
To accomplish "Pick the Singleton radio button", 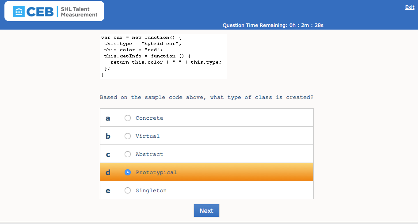I will (128, 190).
